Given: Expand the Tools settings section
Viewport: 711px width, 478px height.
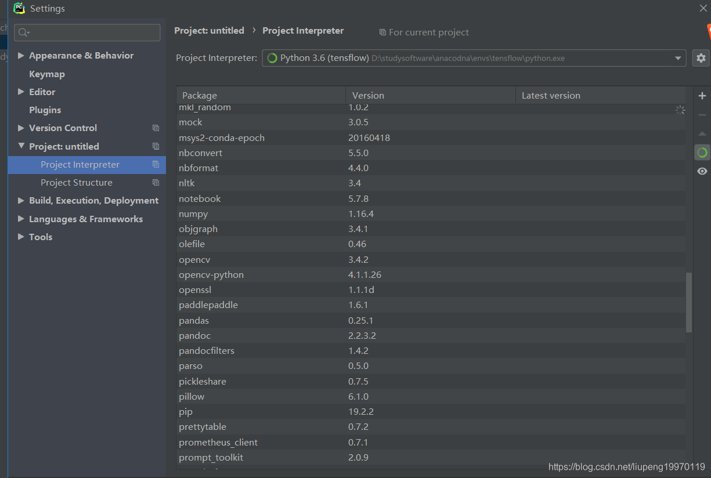Looking at the screenshot, I should pos(21,237).
